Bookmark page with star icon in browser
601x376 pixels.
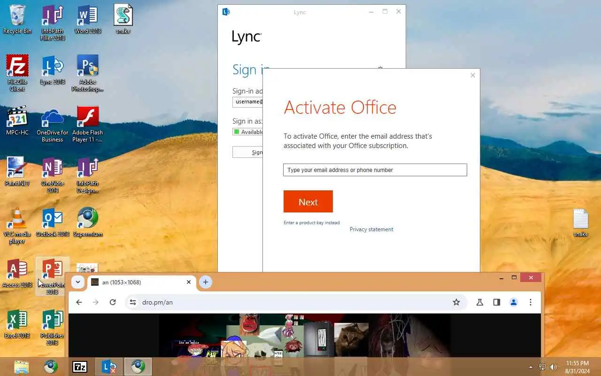coord(456,302)
